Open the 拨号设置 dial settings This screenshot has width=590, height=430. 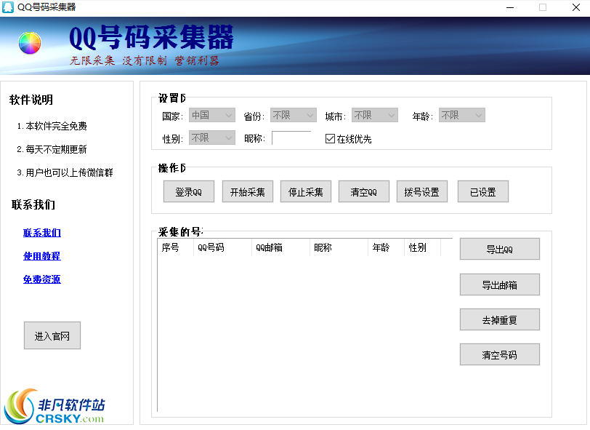pyautogui.click(x=421, y=191)
